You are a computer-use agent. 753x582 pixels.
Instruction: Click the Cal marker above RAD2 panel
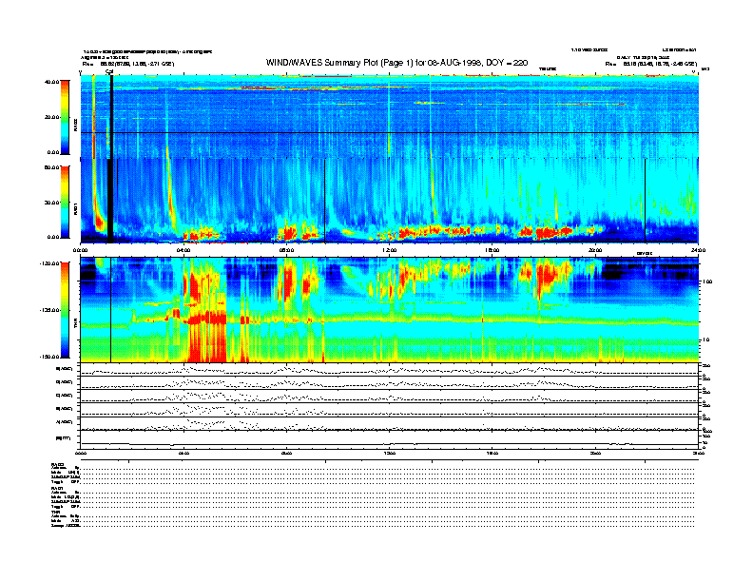(109, 72)
